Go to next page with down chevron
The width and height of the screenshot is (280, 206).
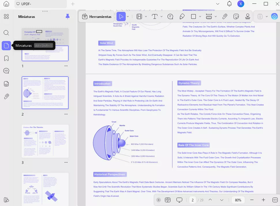pyautogui.click(x=222, y=200)
